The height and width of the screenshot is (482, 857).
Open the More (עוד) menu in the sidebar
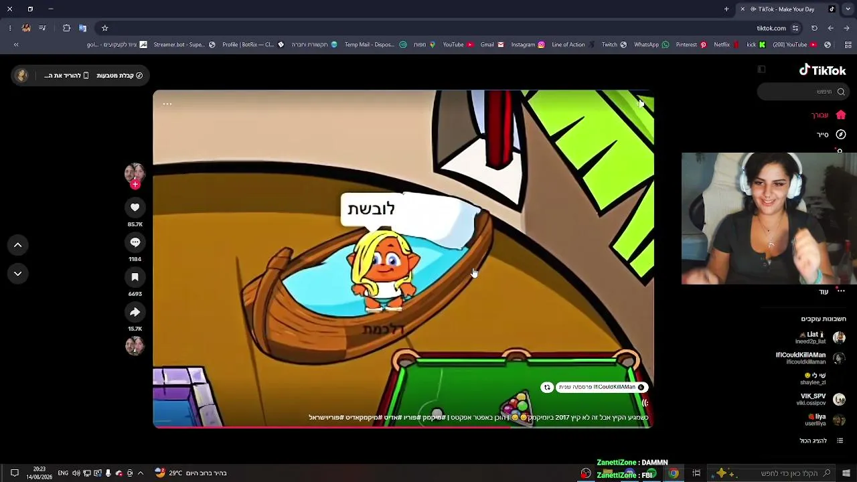pos(832,291)
